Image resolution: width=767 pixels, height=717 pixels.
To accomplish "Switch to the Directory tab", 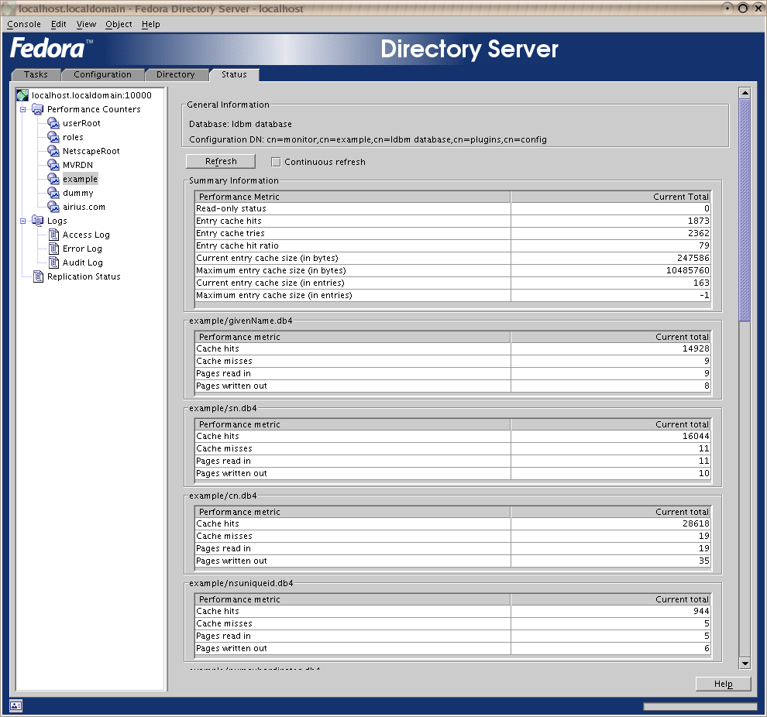I will (x=176, y=74).
